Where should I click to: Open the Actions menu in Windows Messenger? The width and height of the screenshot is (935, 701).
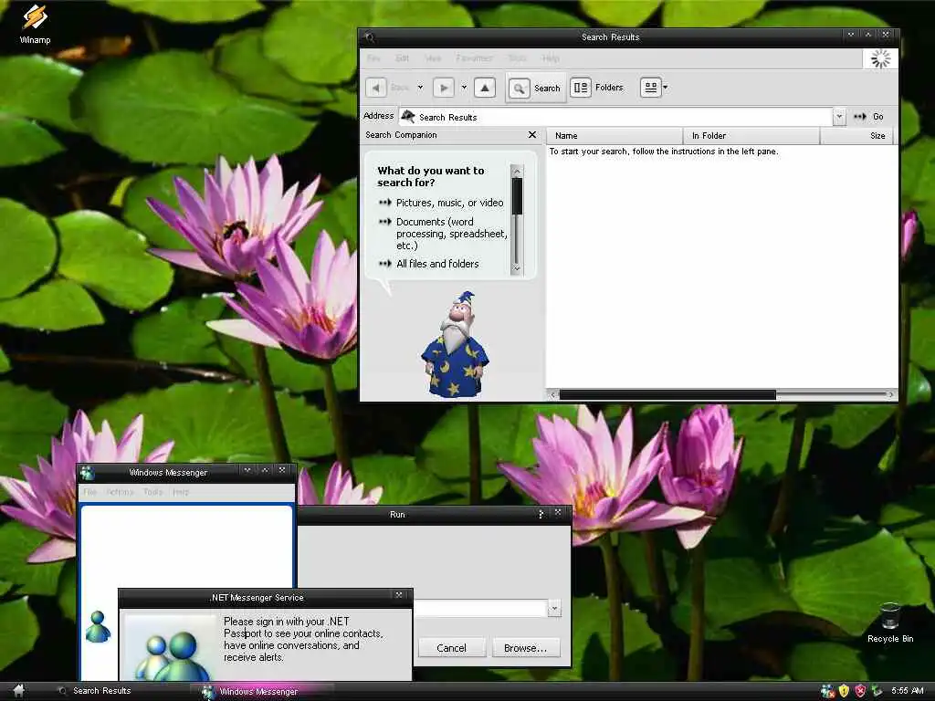tap(120, 492)
